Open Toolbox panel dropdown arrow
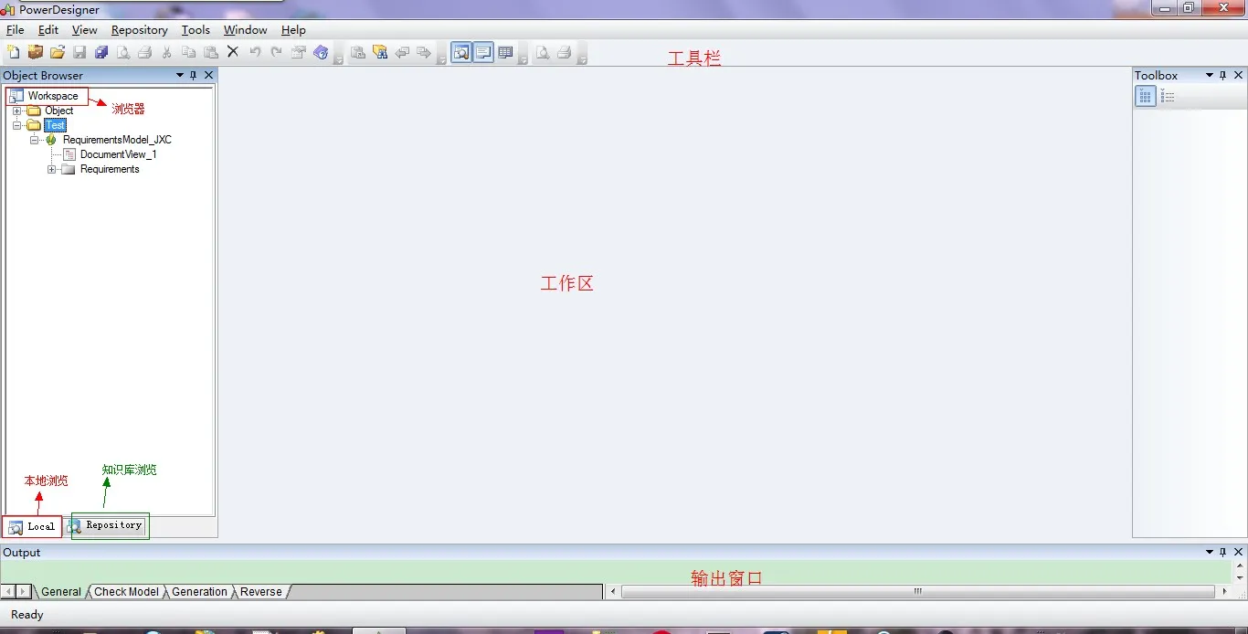Image resolution: width=1248 pixels, height=634 pixels. coord(1210,75)
